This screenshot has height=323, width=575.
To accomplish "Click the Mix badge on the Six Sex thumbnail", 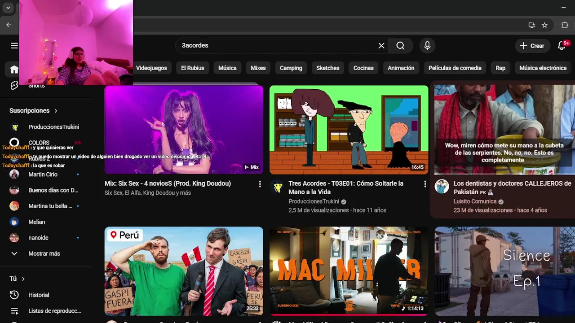I will pos(252,167).
